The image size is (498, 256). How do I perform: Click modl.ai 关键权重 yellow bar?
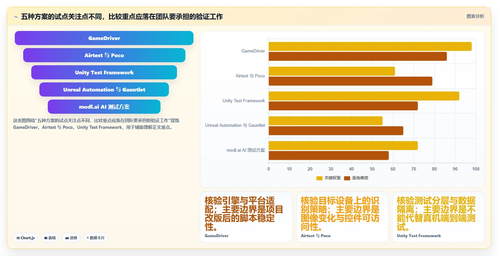343,145
